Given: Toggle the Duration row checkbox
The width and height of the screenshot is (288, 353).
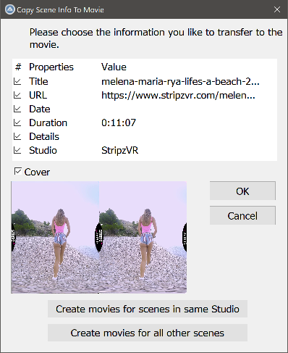Looking at the screenshot, I should [17, 122].
